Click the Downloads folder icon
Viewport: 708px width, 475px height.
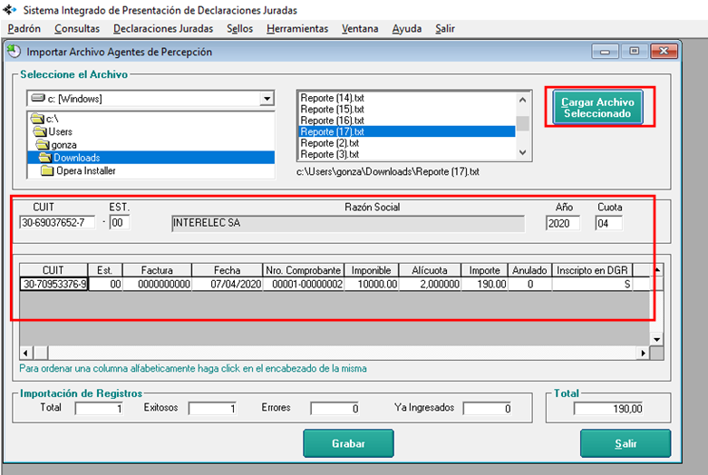[44, 158]
